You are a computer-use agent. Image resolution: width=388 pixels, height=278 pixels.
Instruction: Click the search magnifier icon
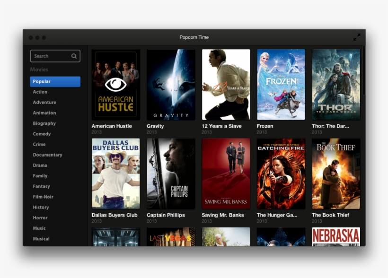[74, 56]
